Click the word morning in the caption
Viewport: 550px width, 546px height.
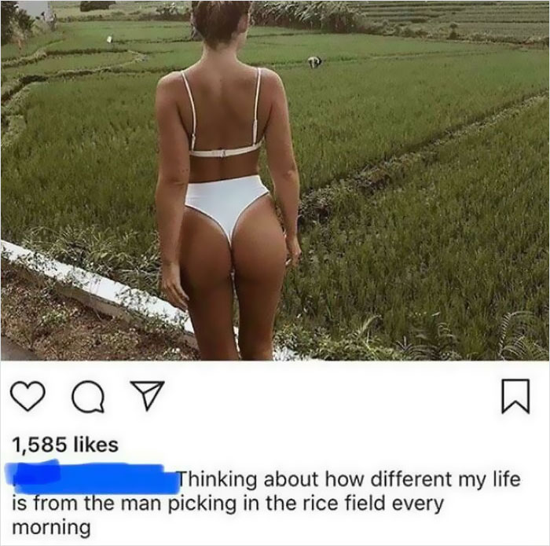[x=52, y=528]
